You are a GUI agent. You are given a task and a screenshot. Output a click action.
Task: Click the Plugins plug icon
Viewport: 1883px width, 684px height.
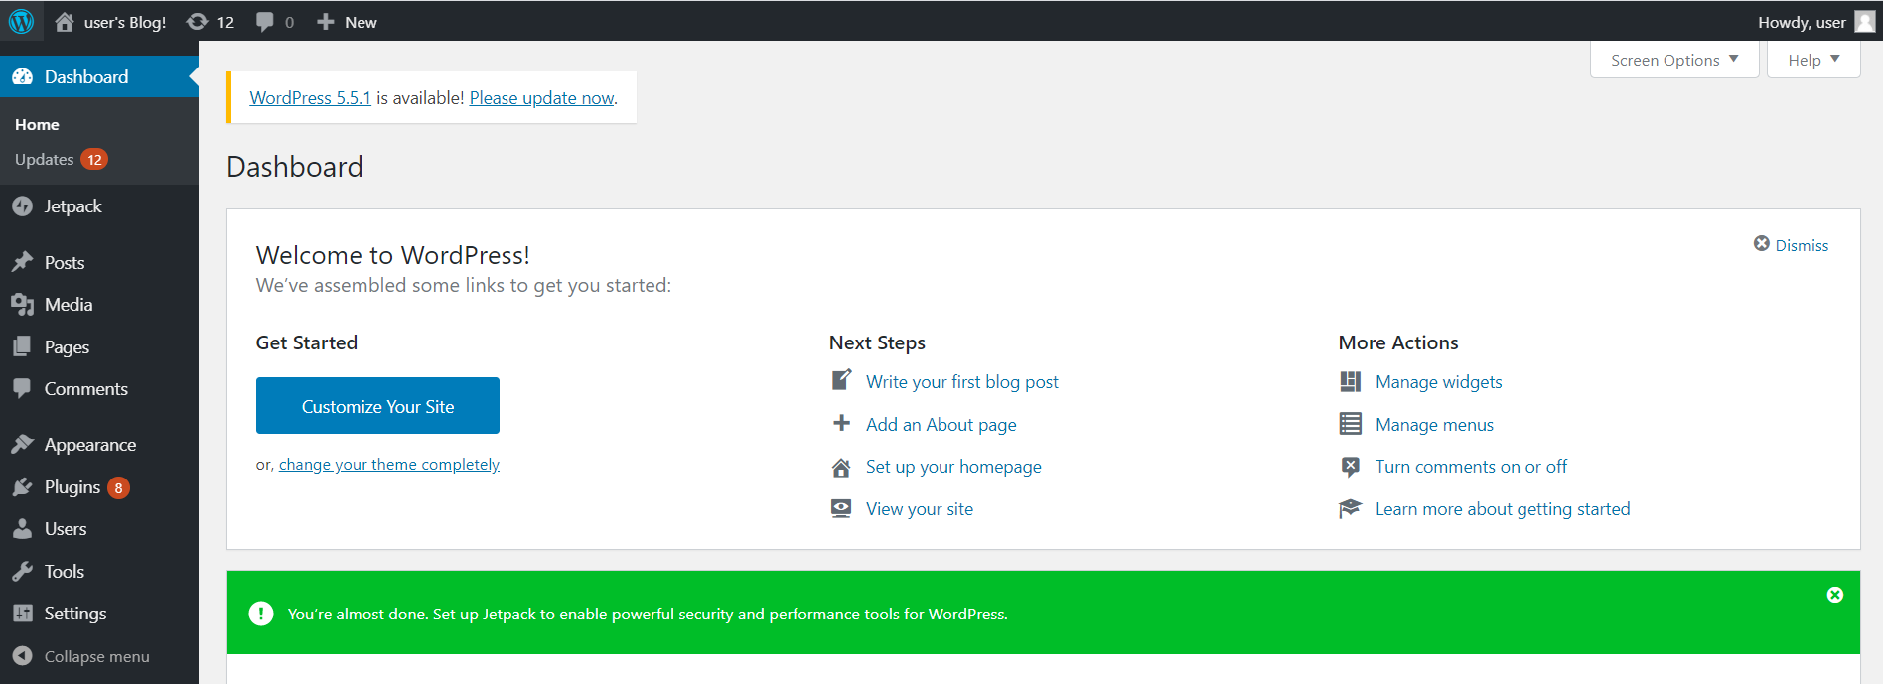[x=22, y=487]
